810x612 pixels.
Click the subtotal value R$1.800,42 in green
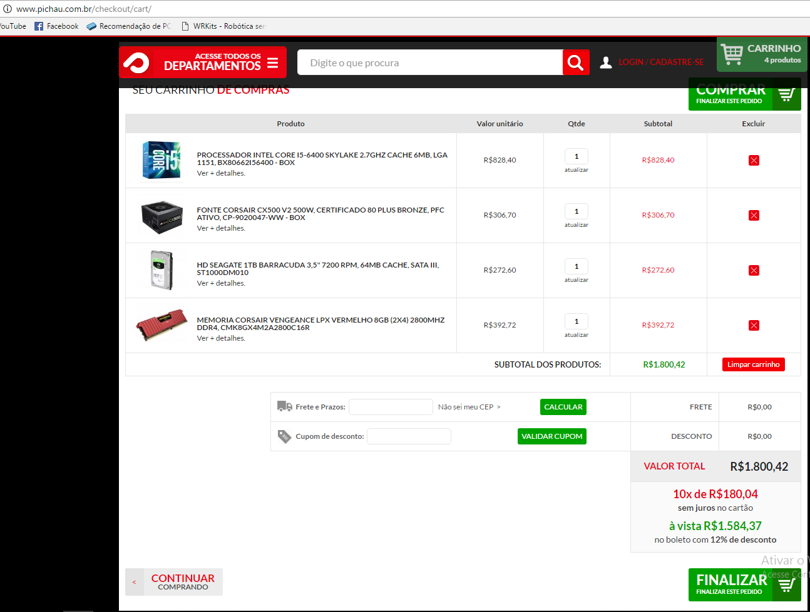[664, 364]
